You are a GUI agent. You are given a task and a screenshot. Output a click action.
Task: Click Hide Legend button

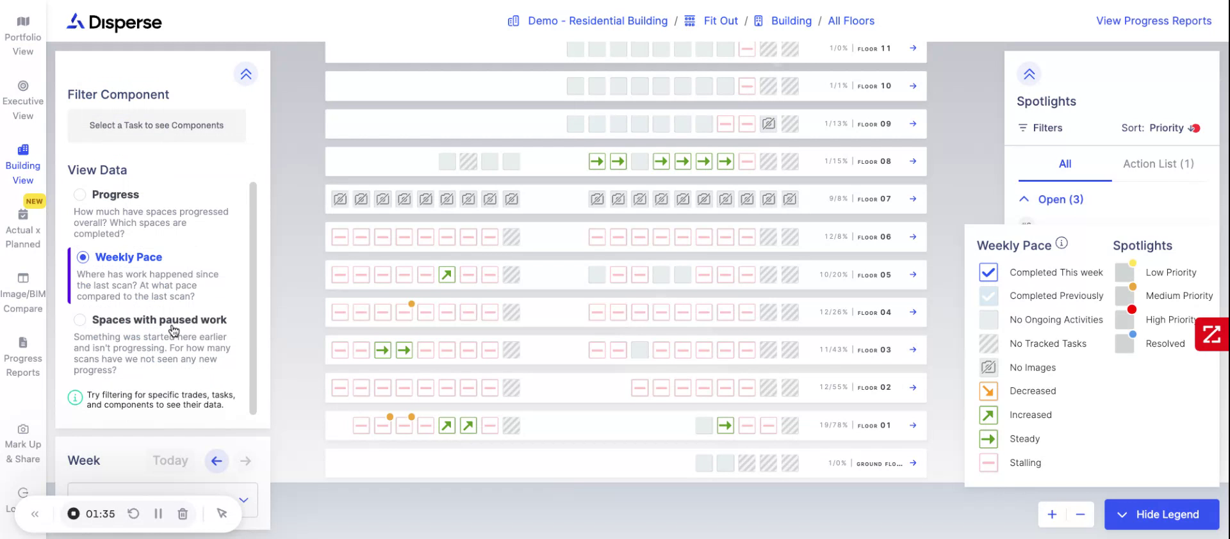(1161, 515)
